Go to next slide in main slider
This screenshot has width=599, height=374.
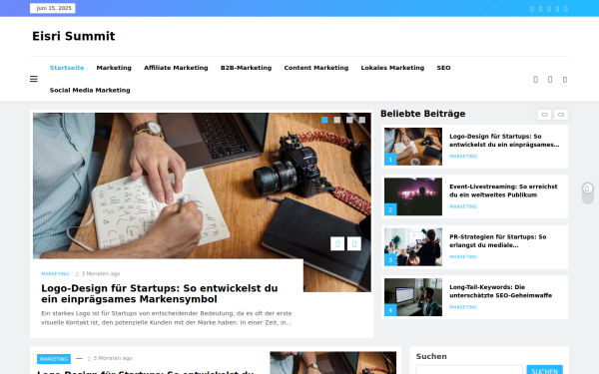point(354,243)
